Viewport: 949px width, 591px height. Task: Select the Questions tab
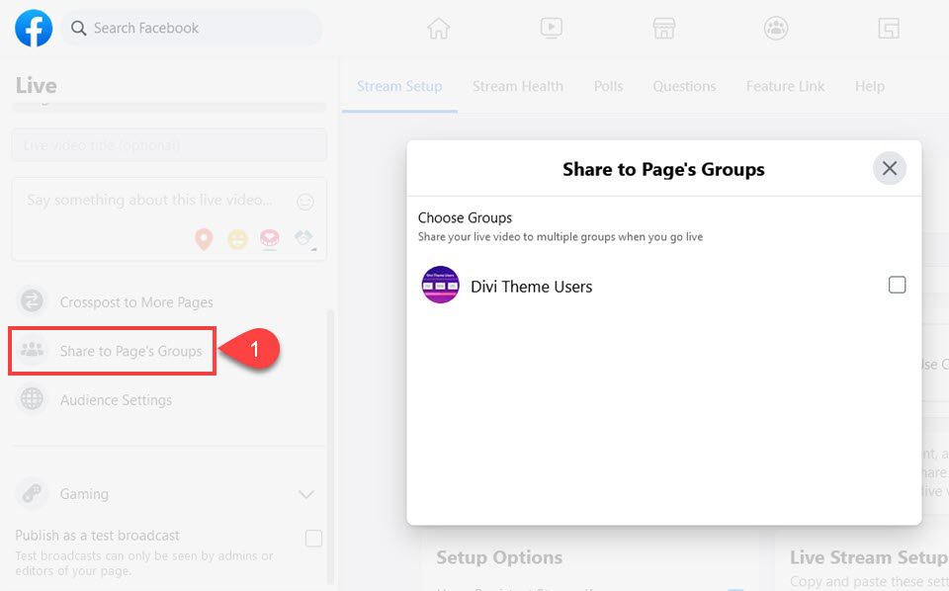click(684, 87)
